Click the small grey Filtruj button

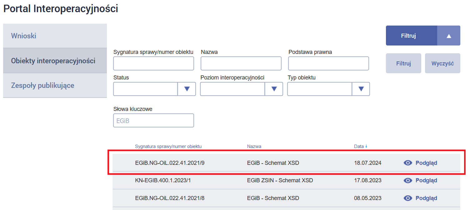click(x=403, y=64)
